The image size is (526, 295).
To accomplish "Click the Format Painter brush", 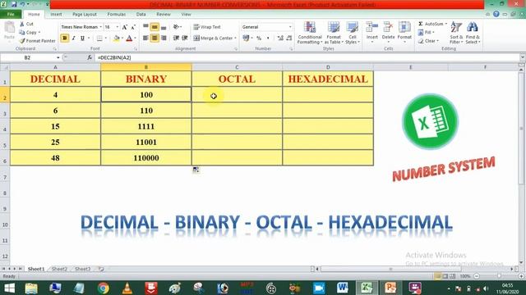I will tap(22, 41).
